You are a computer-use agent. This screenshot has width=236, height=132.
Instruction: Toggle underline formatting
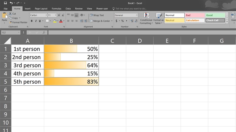pyautogui.click(x=40, y=21)
